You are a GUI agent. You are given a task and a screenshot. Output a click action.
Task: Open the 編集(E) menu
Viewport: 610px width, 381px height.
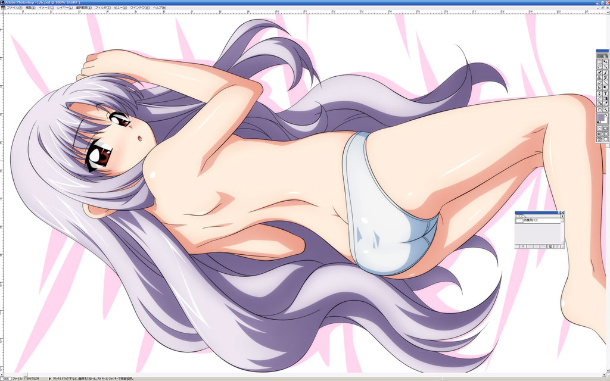pos(30,7)
